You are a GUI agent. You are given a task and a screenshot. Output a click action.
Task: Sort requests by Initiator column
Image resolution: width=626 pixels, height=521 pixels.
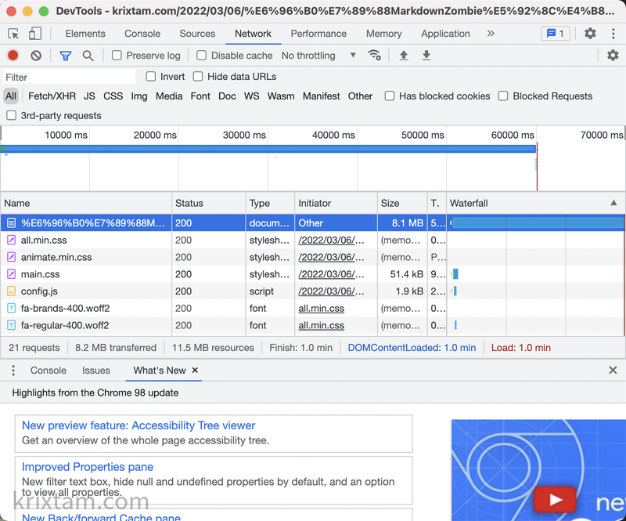click(x=336, y=203)
